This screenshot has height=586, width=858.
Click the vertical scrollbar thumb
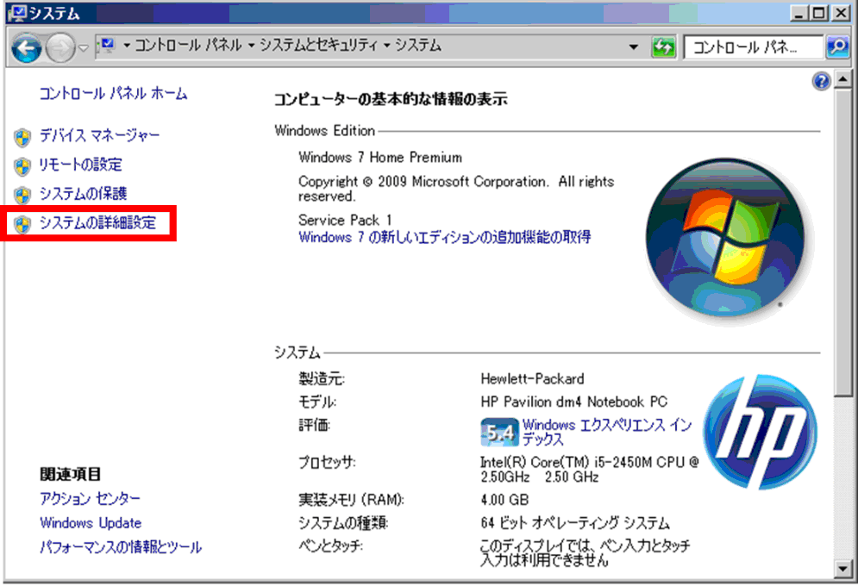tap(842, 243)
